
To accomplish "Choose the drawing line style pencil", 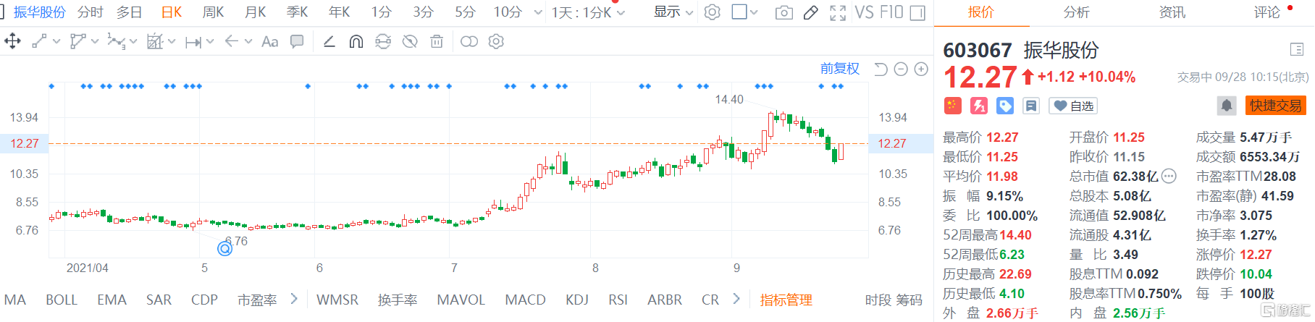I will point(329,41).
